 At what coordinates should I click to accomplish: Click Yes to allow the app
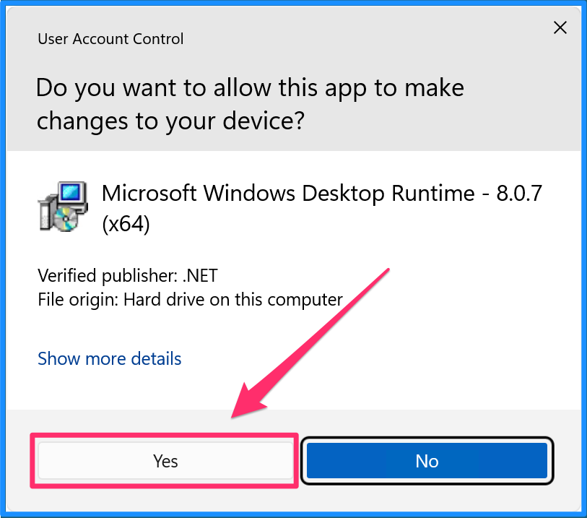pyautogui.click(x=165, y=461)
